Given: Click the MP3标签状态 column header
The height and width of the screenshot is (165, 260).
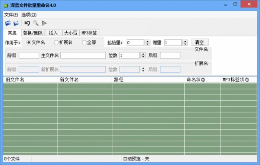Looking at the screenshot, I should [x=239, y=80].
